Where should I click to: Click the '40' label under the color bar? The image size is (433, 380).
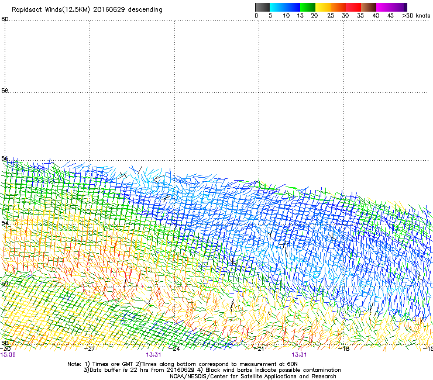pos(376,16)
